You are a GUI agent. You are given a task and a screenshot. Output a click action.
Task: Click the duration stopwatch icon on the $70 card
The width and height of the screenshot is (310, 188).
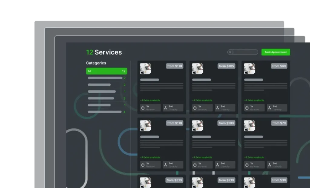coord(247,165)
